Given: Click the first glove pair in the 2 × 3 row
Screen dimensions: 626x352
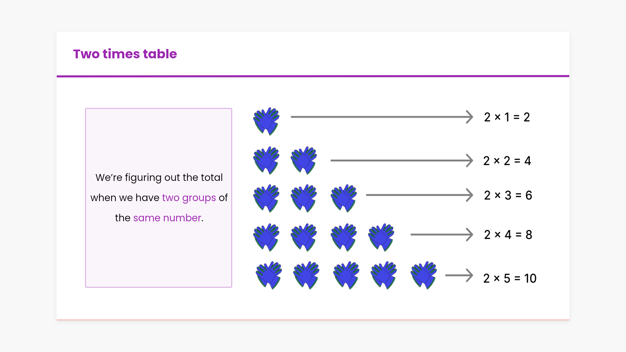Looking at the screenshot, I should tap(266, 198).
